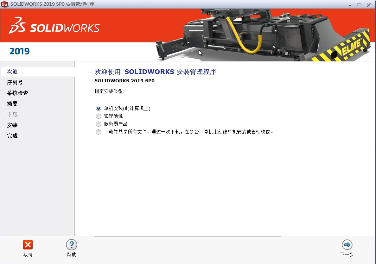Click the 下载 step in sidebar
The height and width of the screenshot is (264, 376).
click(x=12, y=115)
